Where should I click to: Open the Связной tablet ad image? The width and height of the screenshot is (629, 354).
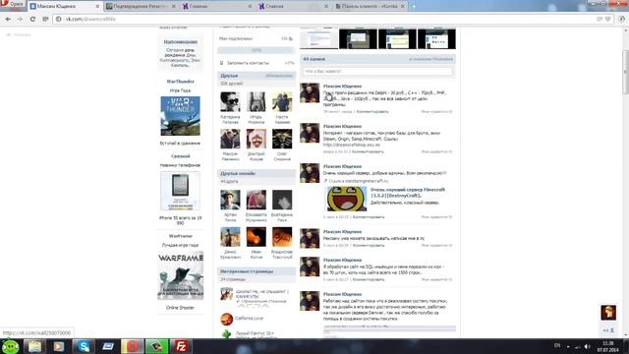180,191
